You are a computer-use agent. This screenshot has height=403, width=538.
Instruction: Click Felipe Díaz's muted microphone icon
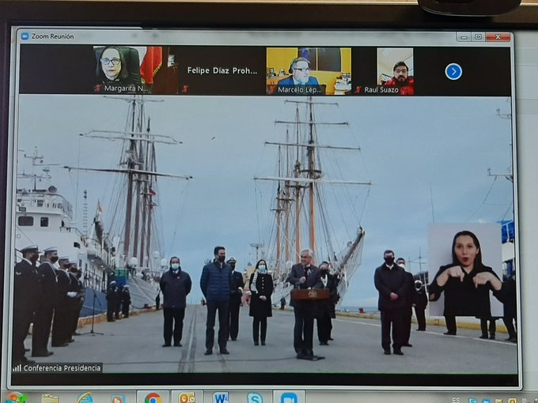click(x=185, y=89)
